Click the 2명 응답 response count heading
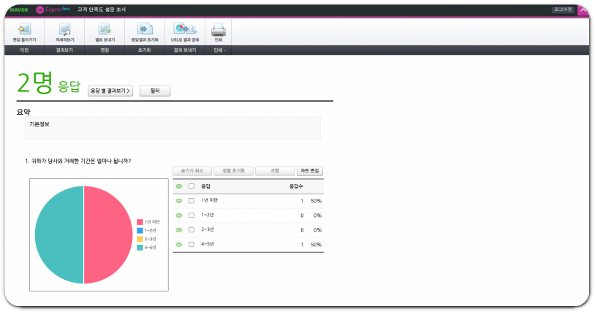This screenshot has height=312, width=595. pyautogui.click(x=48, y=83)
